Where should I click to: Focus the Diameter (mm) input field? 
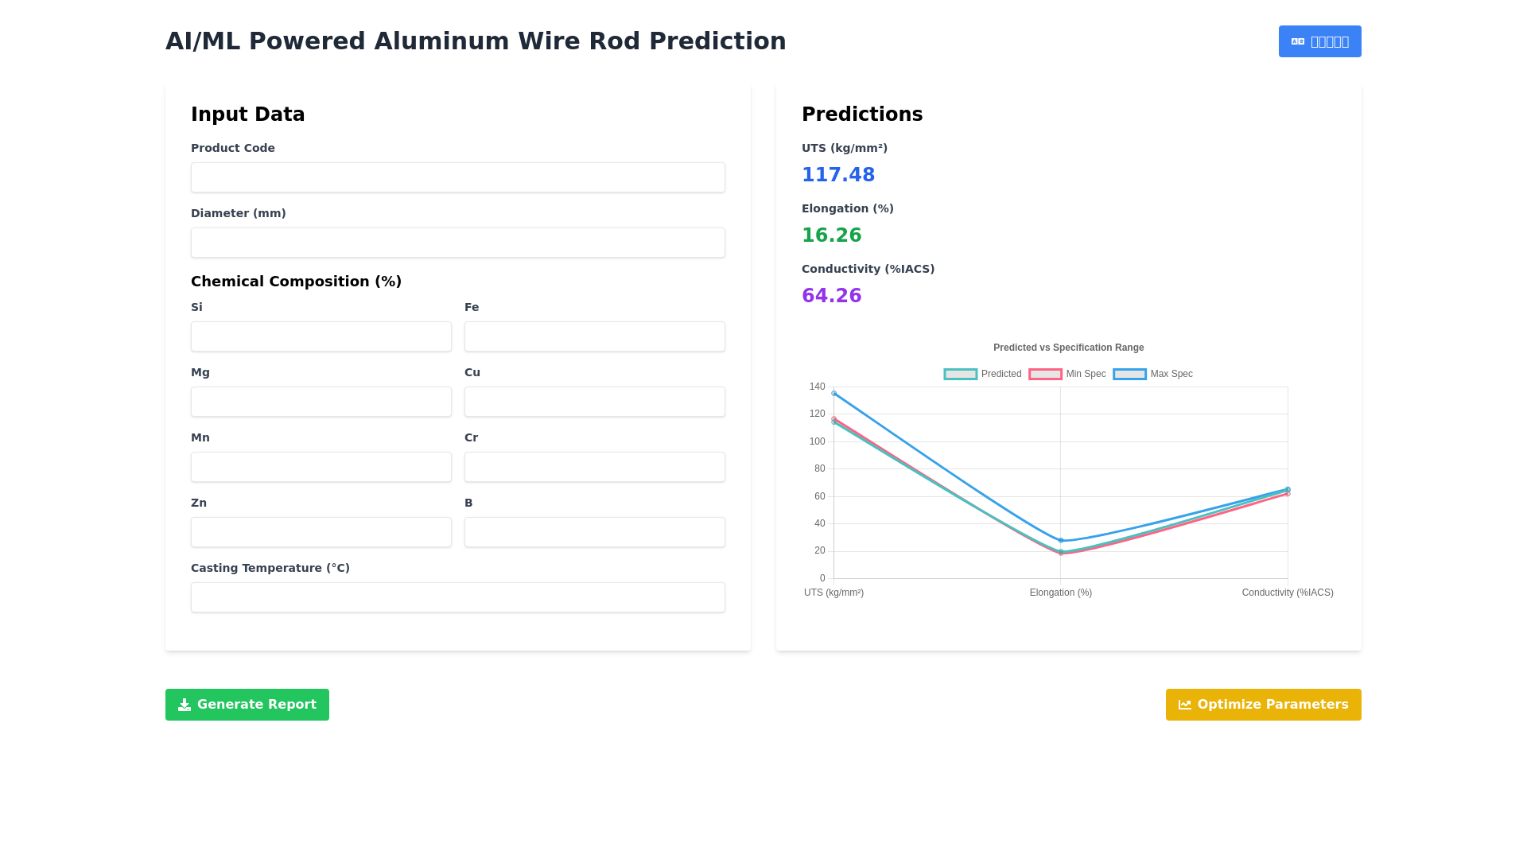458,243
